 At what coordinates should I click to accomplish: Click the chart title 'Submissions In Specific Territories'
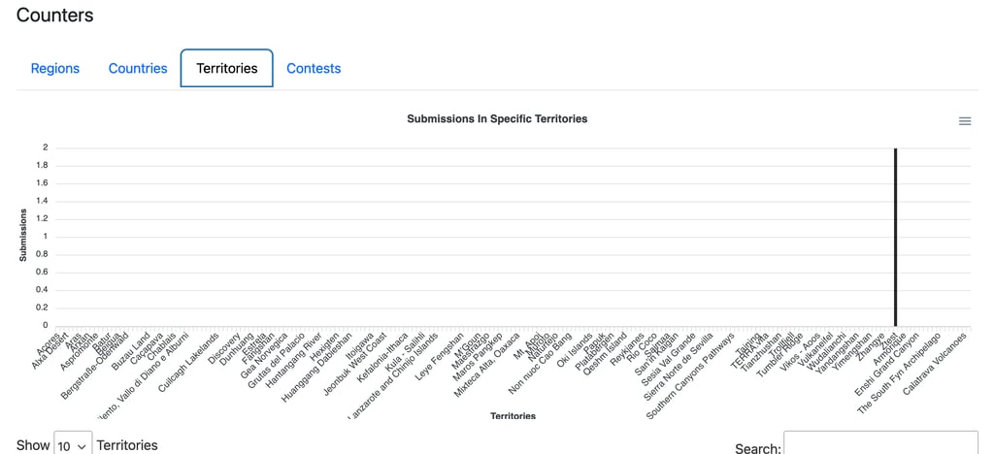click(497, 119)
